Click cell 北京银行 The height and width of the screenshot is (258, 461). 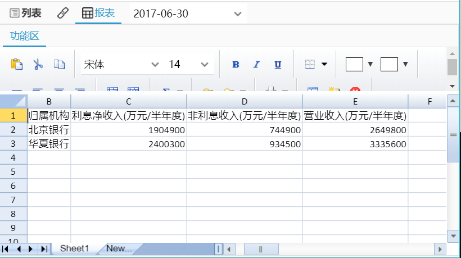point(49,130)
